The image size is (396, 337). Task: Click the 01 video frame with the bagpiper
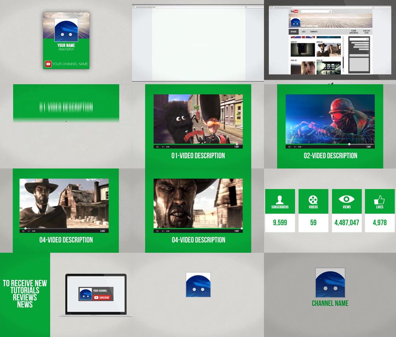coord(198,119)
